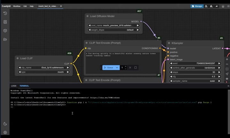
Task: Open the unet_name model selector
Action: click(x=114, y=25)
